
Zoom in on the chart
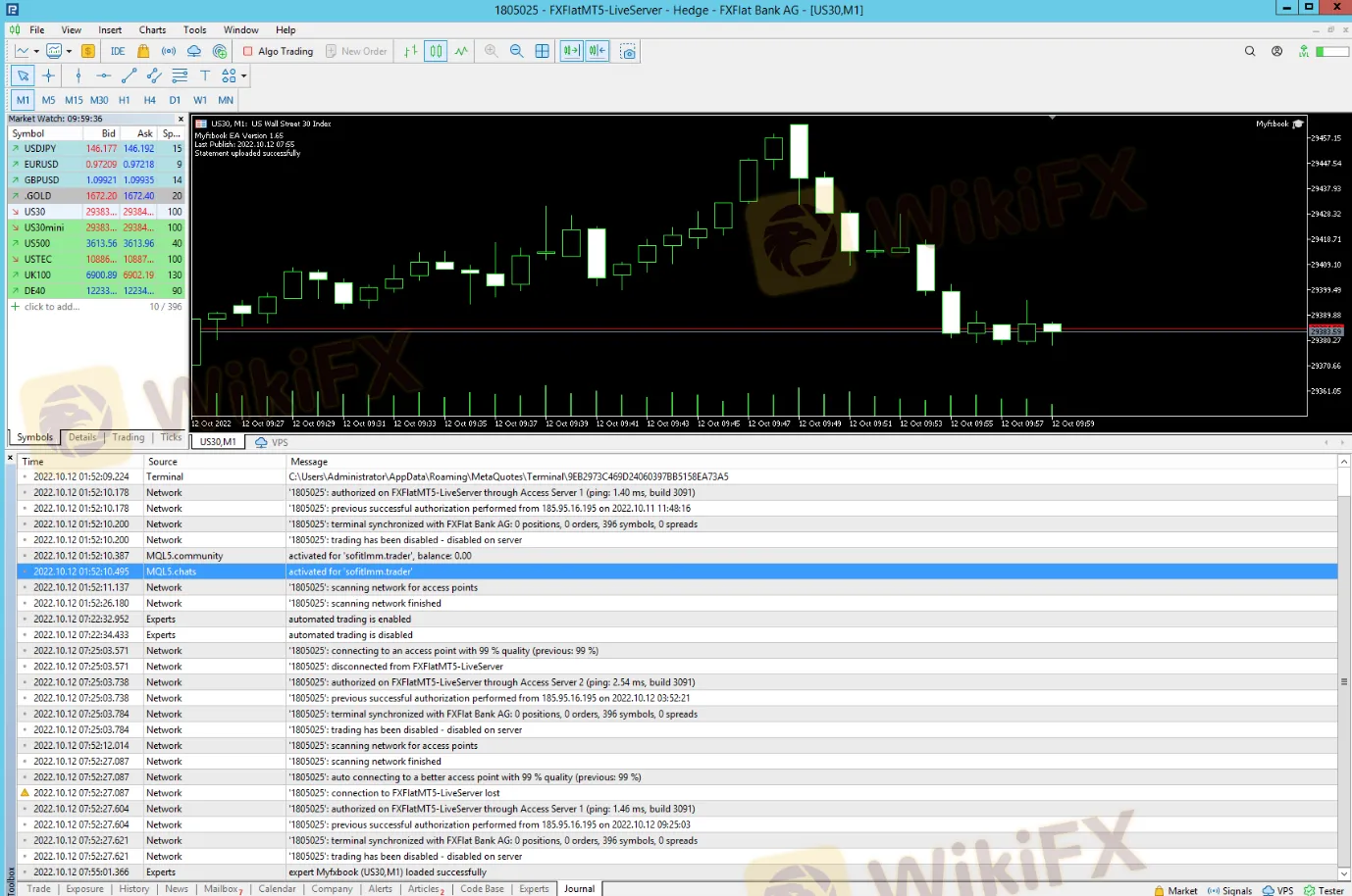point(492,51)
